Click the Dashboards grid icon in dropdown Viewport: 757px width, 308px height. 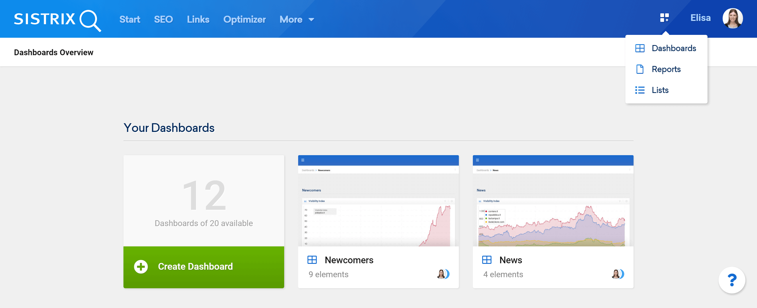(x=640, y=49)
